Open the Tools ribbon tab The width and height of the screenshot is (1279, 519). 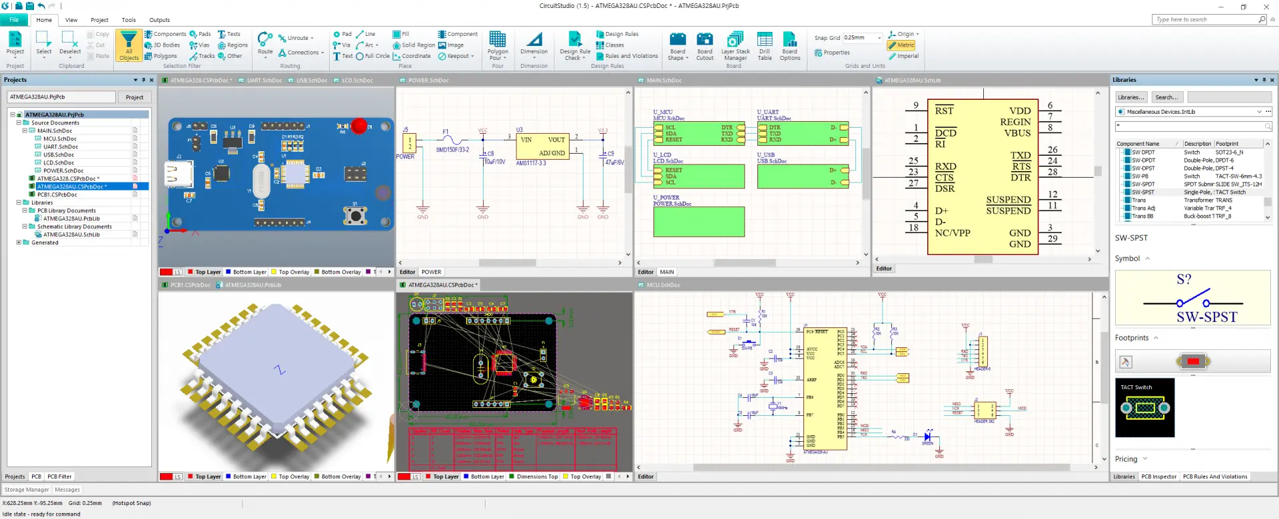[x=129, y=20]
